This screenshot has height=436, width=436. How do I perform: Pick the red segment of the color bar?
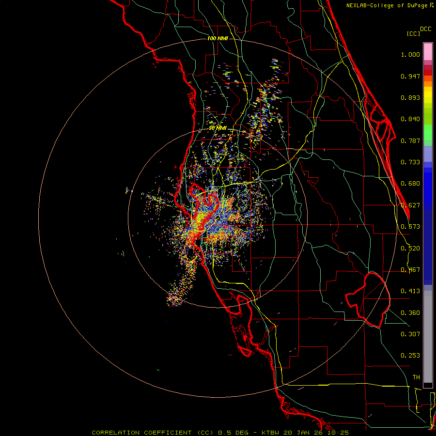point(428,73)
